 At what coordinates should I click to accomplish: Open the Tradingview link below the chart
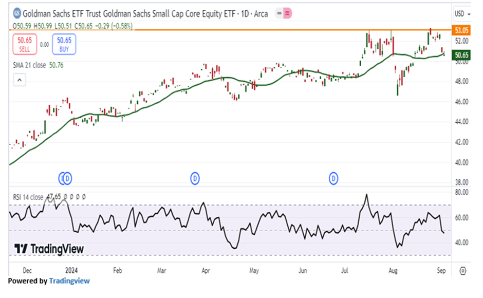tap(69, 281)
